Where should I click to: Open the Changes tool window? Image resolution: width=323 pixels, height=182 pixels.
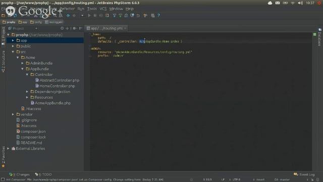pyautogui.click(x=19, y=174)
